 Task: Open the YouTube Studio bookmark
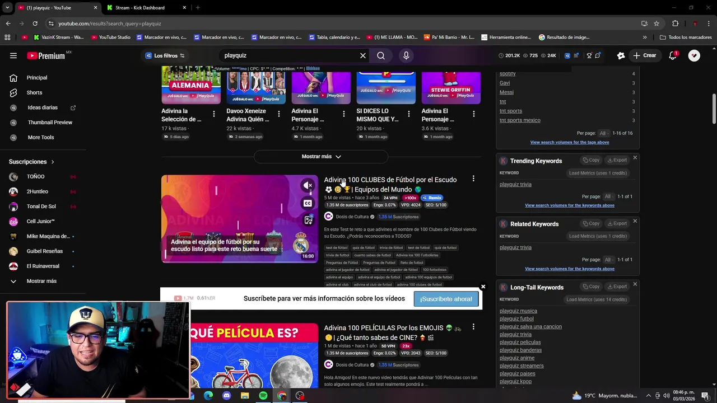(x=111, y=38)
